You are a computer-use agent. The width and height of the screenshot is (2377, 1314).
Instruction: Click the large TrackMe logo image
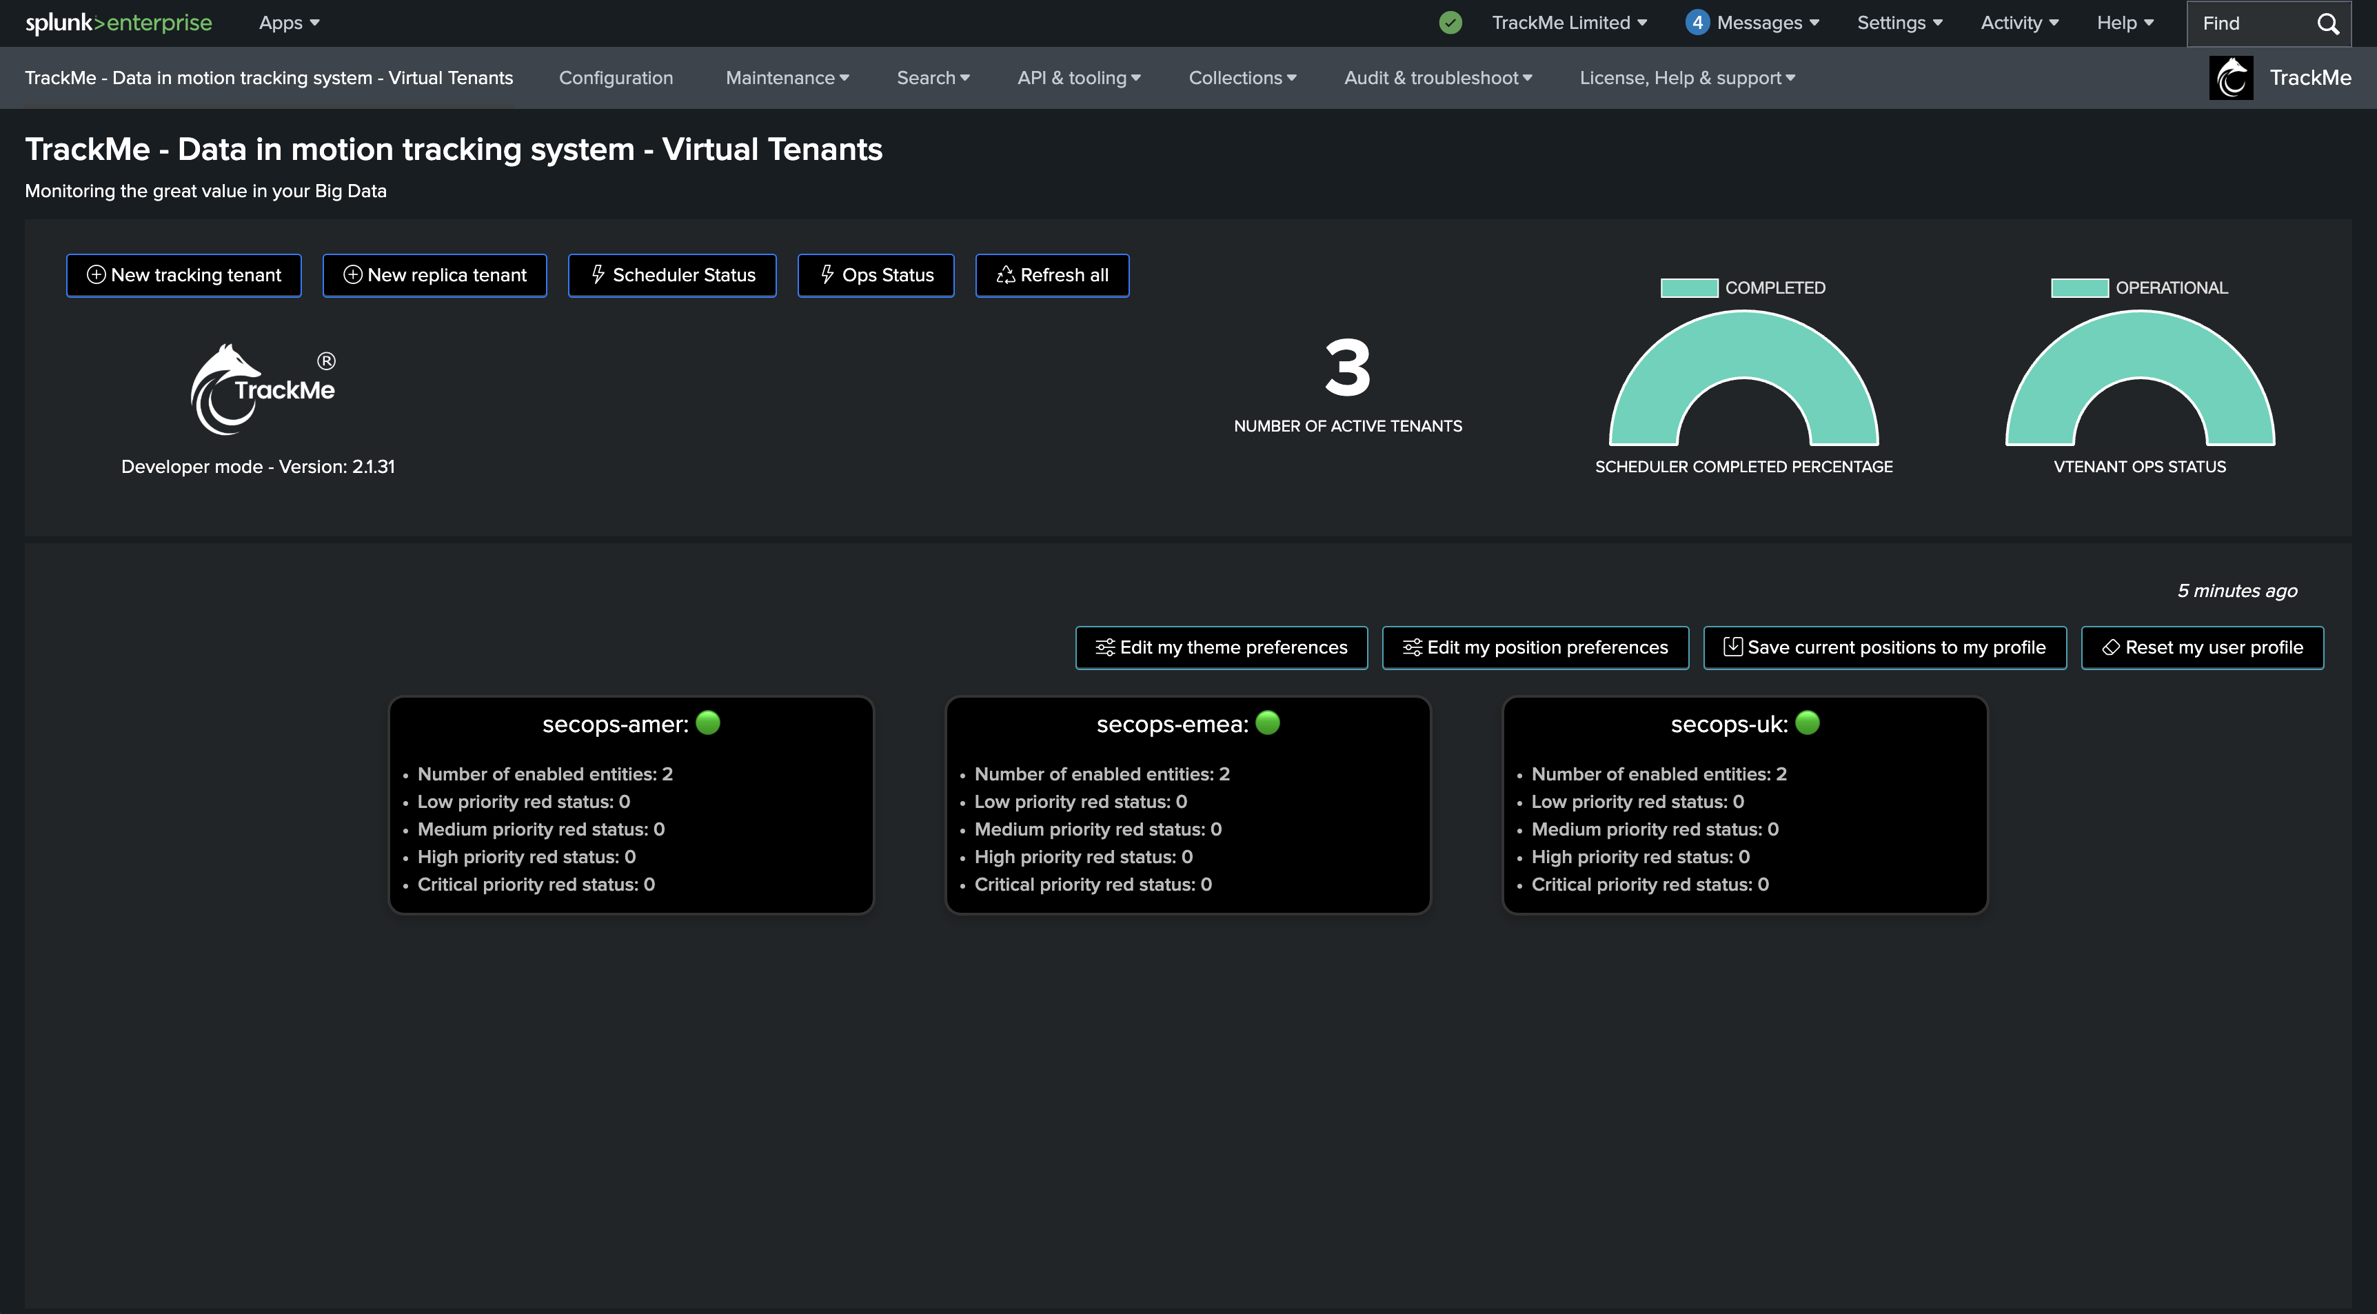point(262,390)
